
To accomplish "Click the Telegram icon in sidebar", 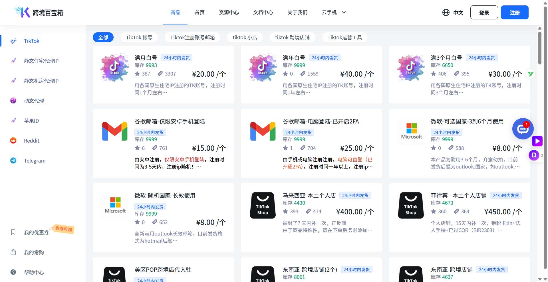I will pyautogui.click(x=13, y=161).
